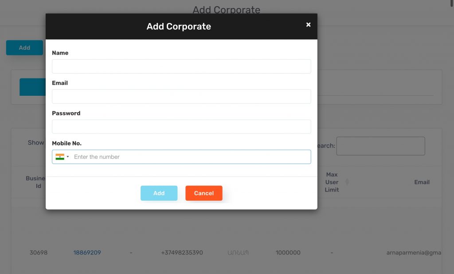
Task: Close the Add Corporate dialog with X
Action: tap(309, 25)
